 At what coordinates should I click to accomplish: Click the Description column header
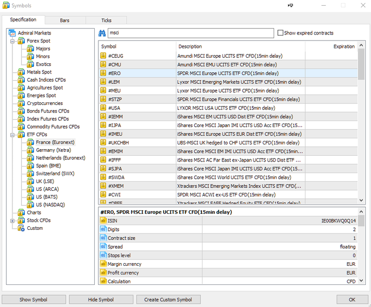coord(241,46)
